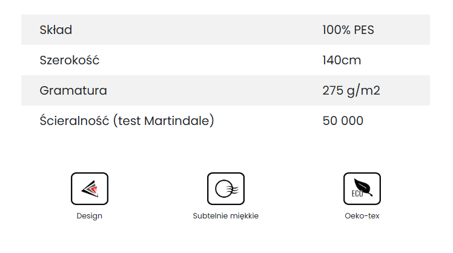The image size is (453, 253).
Task: Click the red accent in the Design icon
Action: tap(93, 191)
